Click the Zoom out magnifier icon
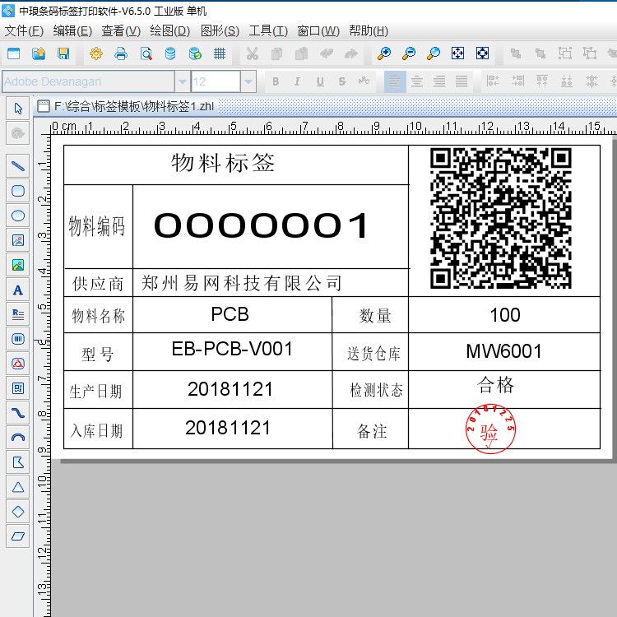This screenshot has width=617, height=617. [409, 53]
